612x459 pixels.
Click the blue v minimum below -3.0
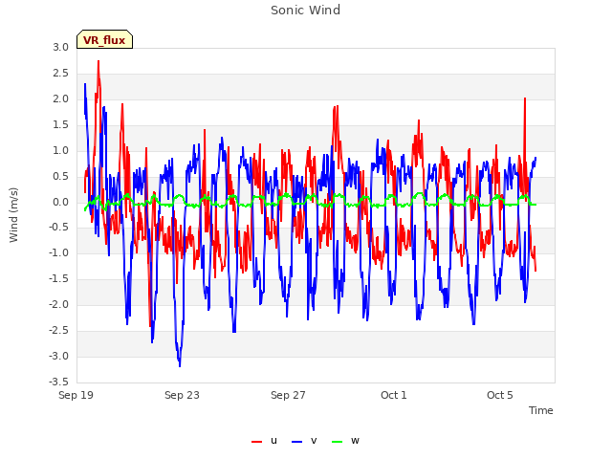[180, 365]
